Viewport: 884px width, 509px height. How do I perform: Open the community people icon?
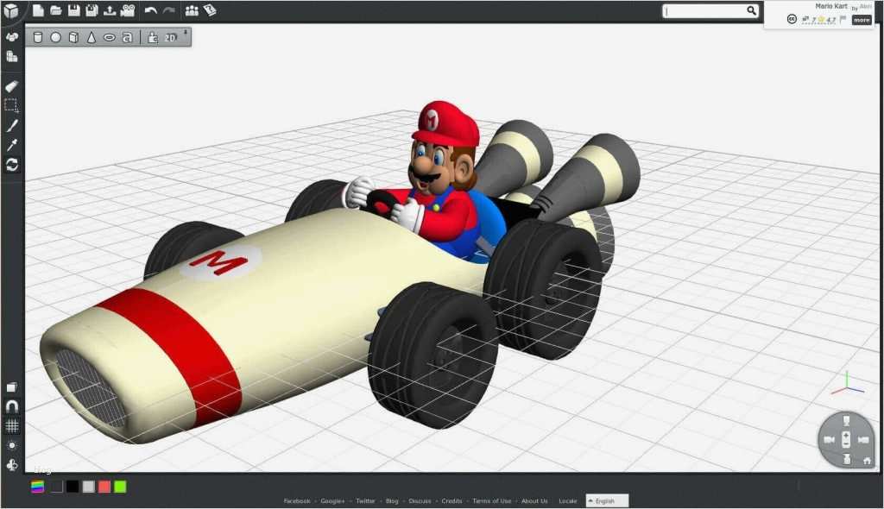[x=192, y=10]
